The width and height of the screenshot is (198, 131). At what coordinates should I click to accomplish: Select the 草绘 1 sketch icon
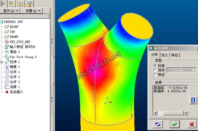coord(7,52)
